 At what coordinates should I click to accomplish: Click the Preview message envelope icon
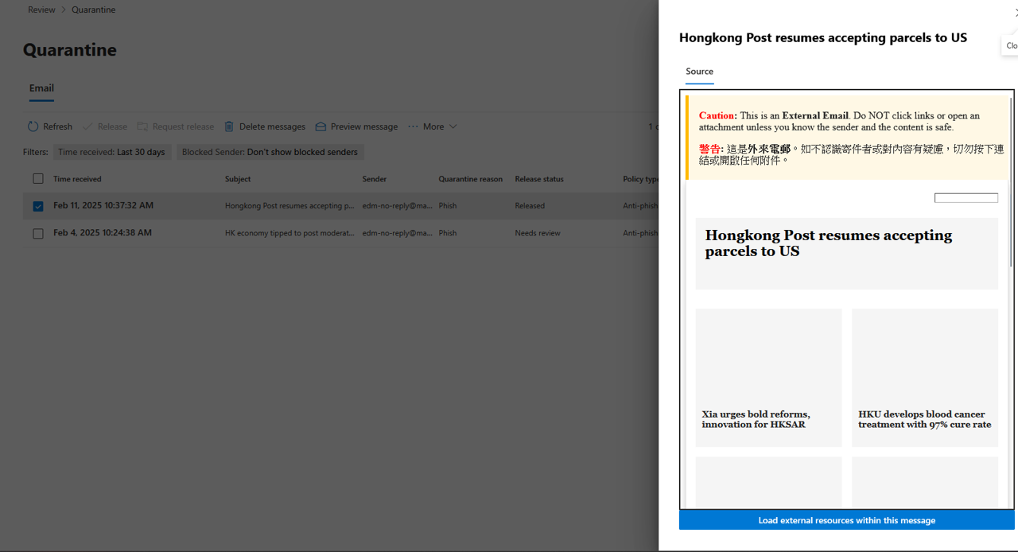(321, 126)
